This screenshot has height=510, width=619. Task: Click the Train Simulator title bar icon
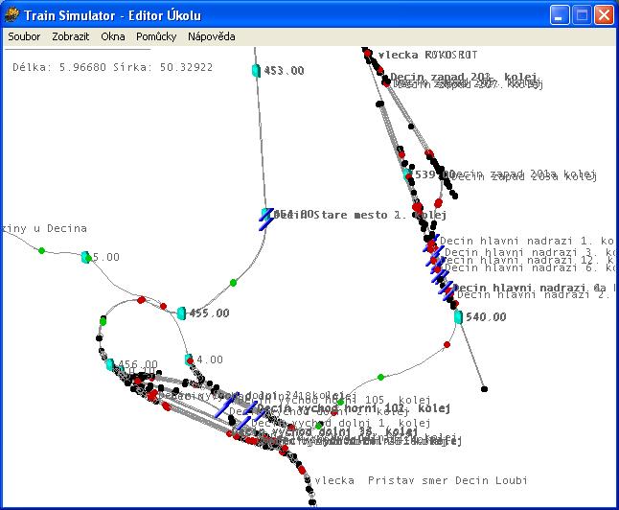(11, 15)
